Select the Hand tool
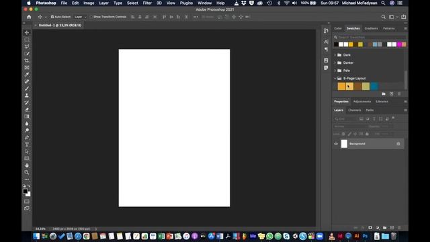The height and width of the screenshot is (242, 430). pyautogui.click(x=27, y=165)
